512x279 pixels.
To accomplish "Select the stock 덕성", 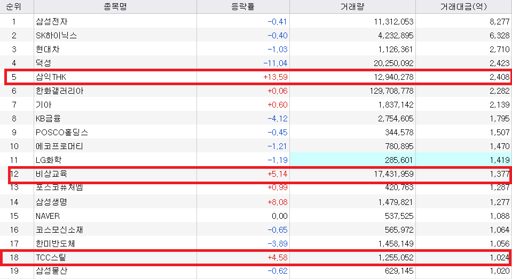I will click(43, 63).
